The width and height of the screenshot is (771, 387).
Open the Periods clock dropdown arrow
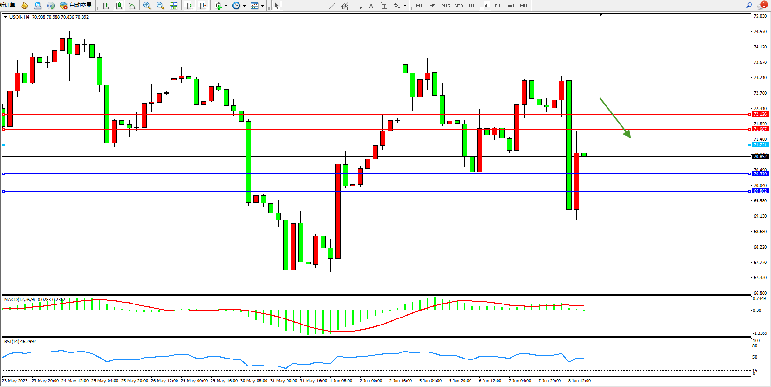[x=244, y=6]
